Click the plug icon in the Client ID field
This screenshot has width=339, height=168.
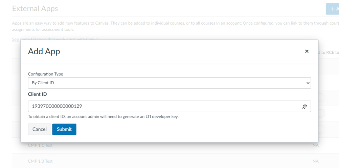tap(304, 106)
